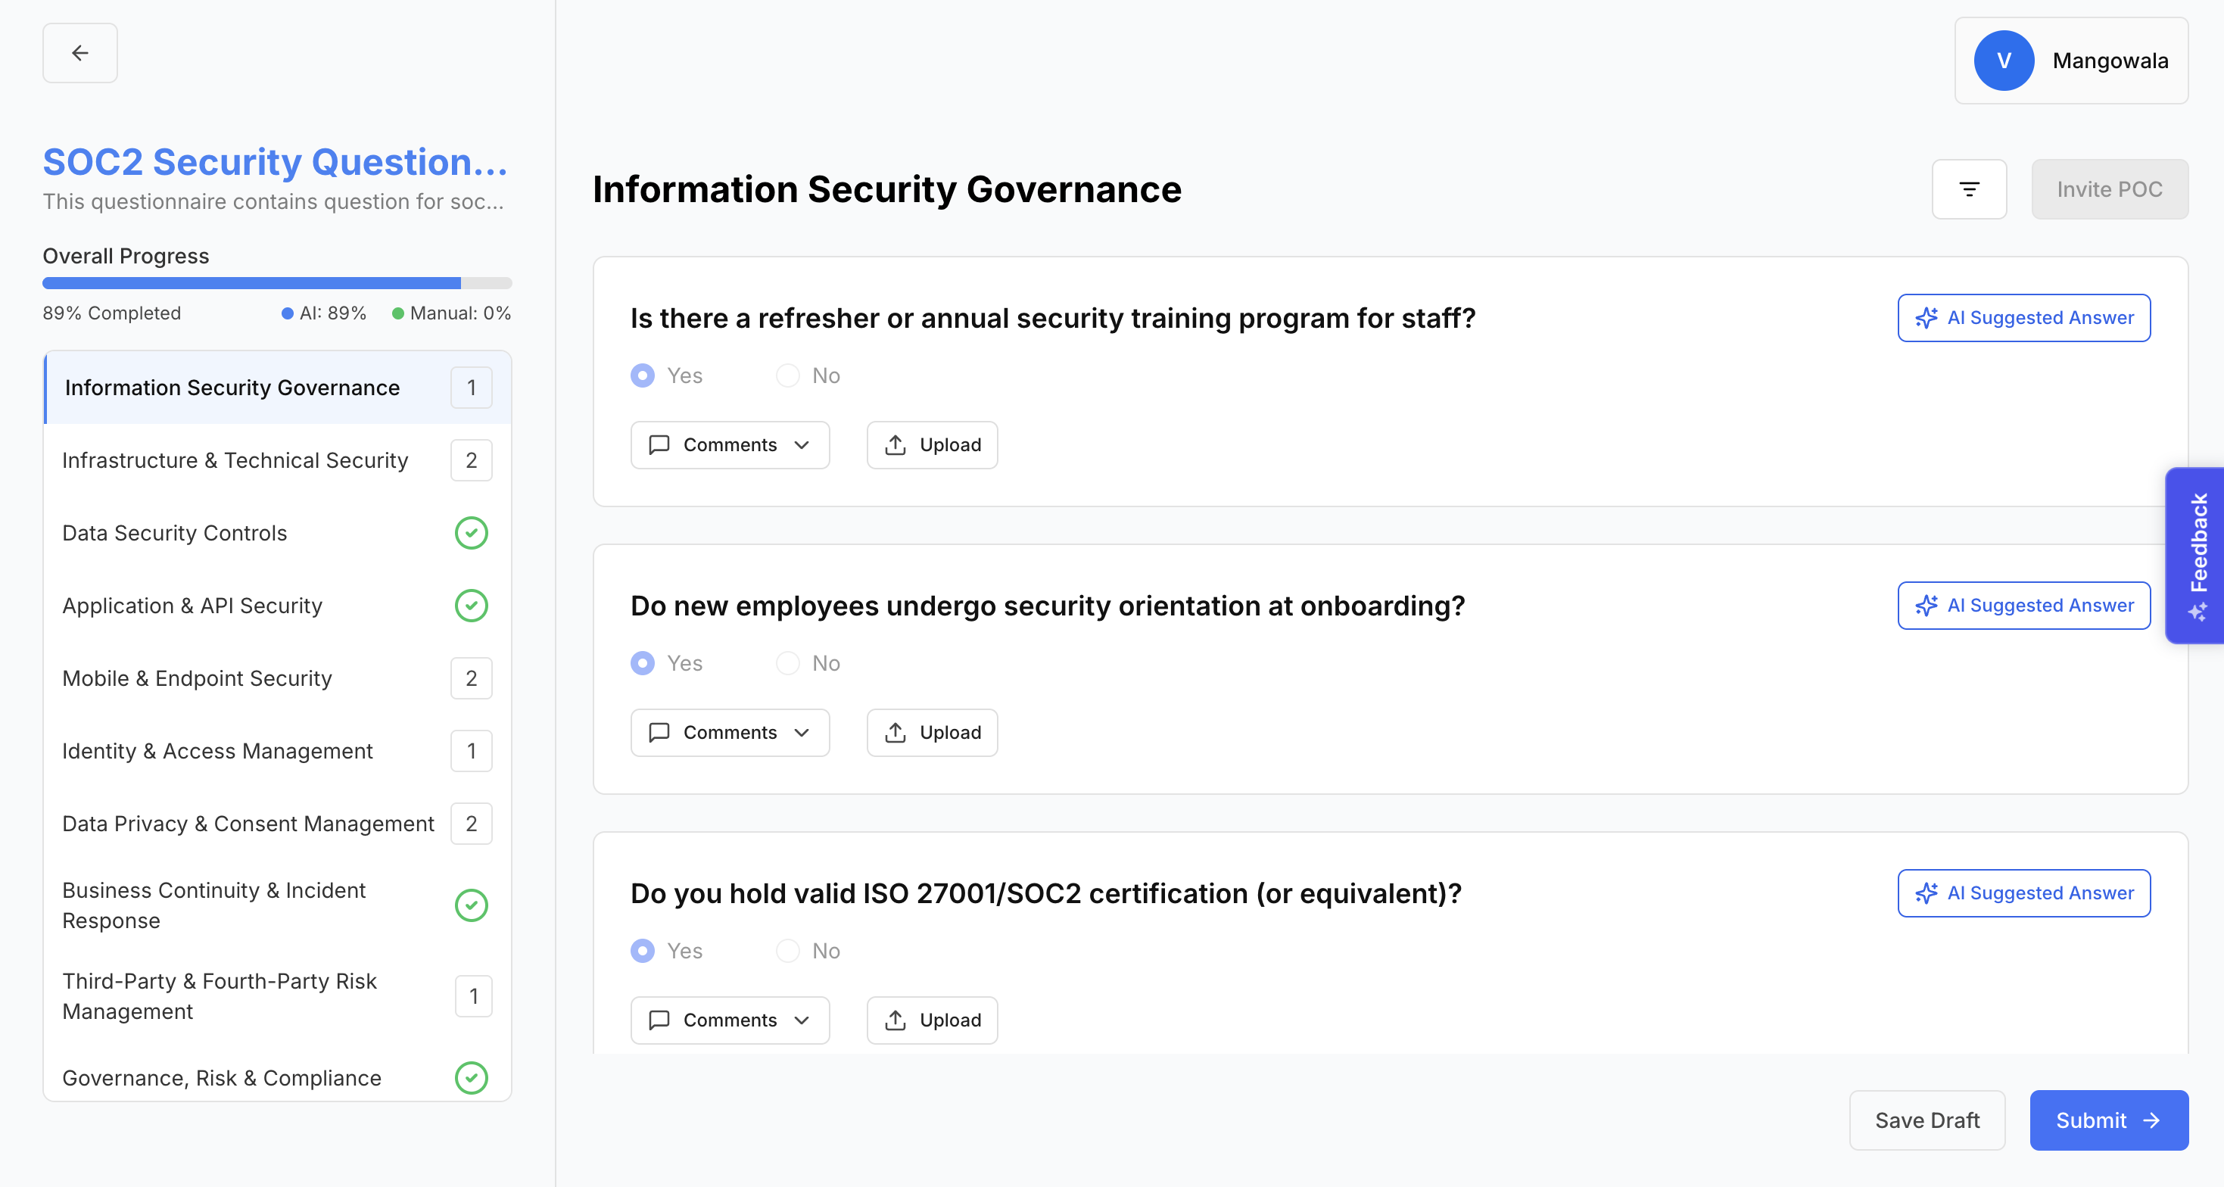
Task: Open Infrastructure & Technical Security section
Action: coord(235,460)
